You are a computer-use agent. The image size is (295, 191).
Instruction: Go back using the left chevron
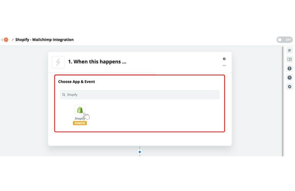coord(2,40)
